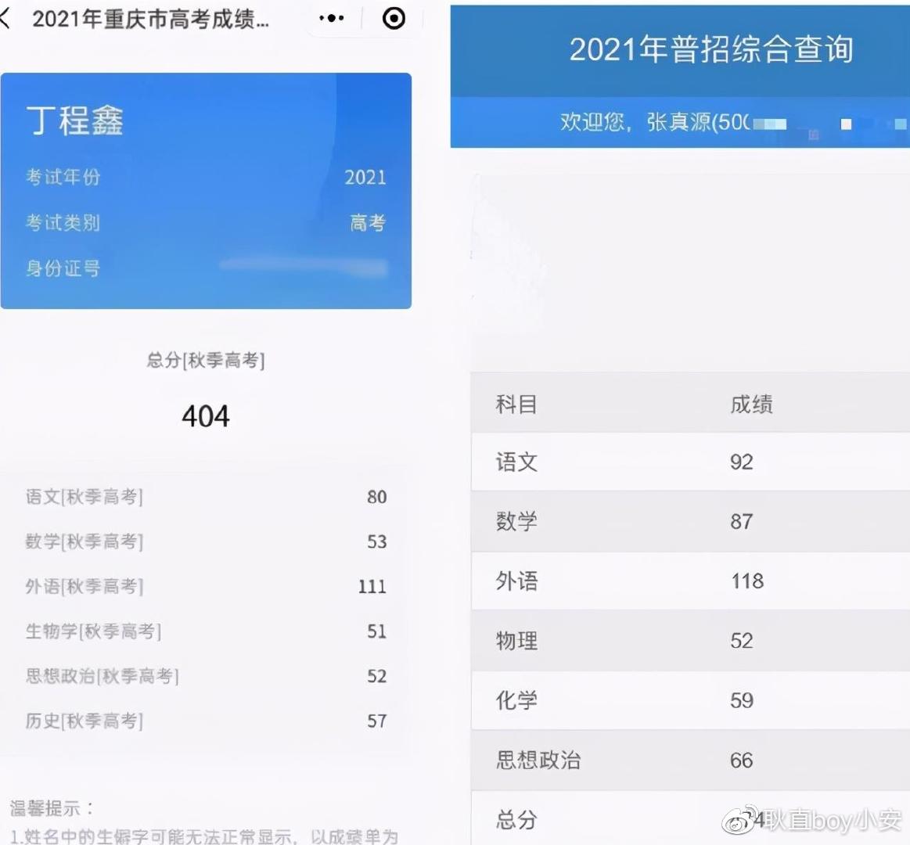Click the Weibo logo watermark icon

point(740,819)
